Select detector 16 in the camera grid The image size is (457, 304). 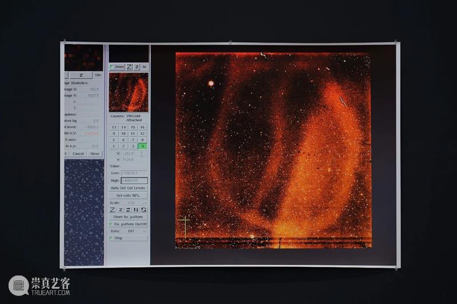click(142, 127)
